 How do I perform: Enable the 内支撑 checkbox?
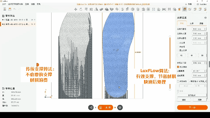click(x=178, y=47)
